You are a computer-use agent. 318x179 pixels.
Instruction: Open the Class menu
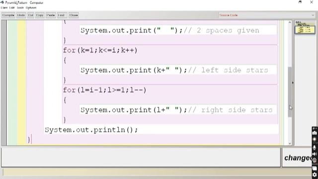(x=4, y=8)
